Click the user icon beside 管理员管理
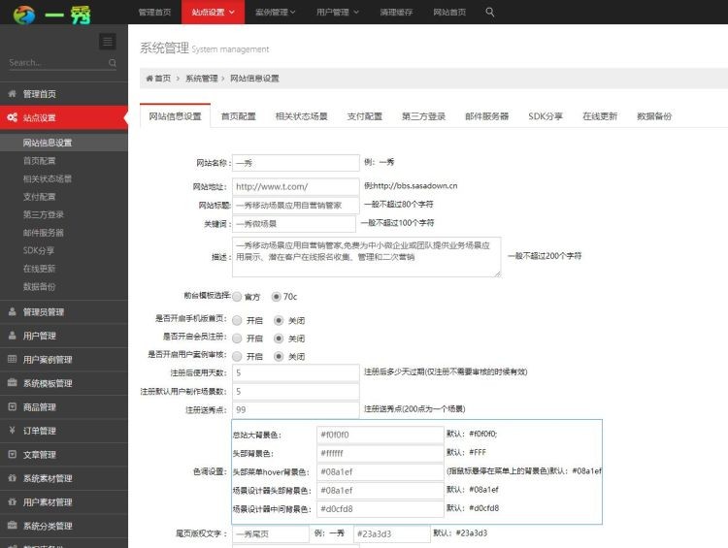 [12, 311]
